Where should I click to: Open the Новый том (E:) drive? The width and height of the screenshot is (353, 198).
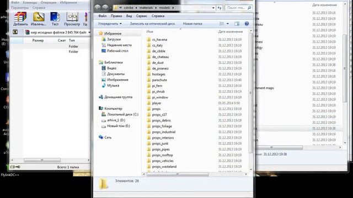click(x=119, y=126)
